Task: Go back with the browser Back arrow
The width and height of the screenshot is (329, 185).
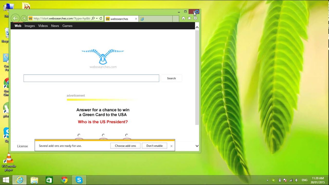Action: click(x=15, y=18)
